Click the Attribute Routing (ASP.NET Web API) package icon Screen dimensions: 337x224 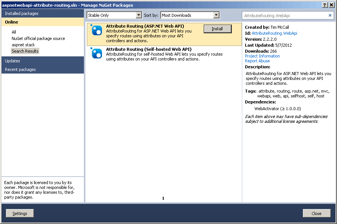pyautogui.click(x=97, y=30)
